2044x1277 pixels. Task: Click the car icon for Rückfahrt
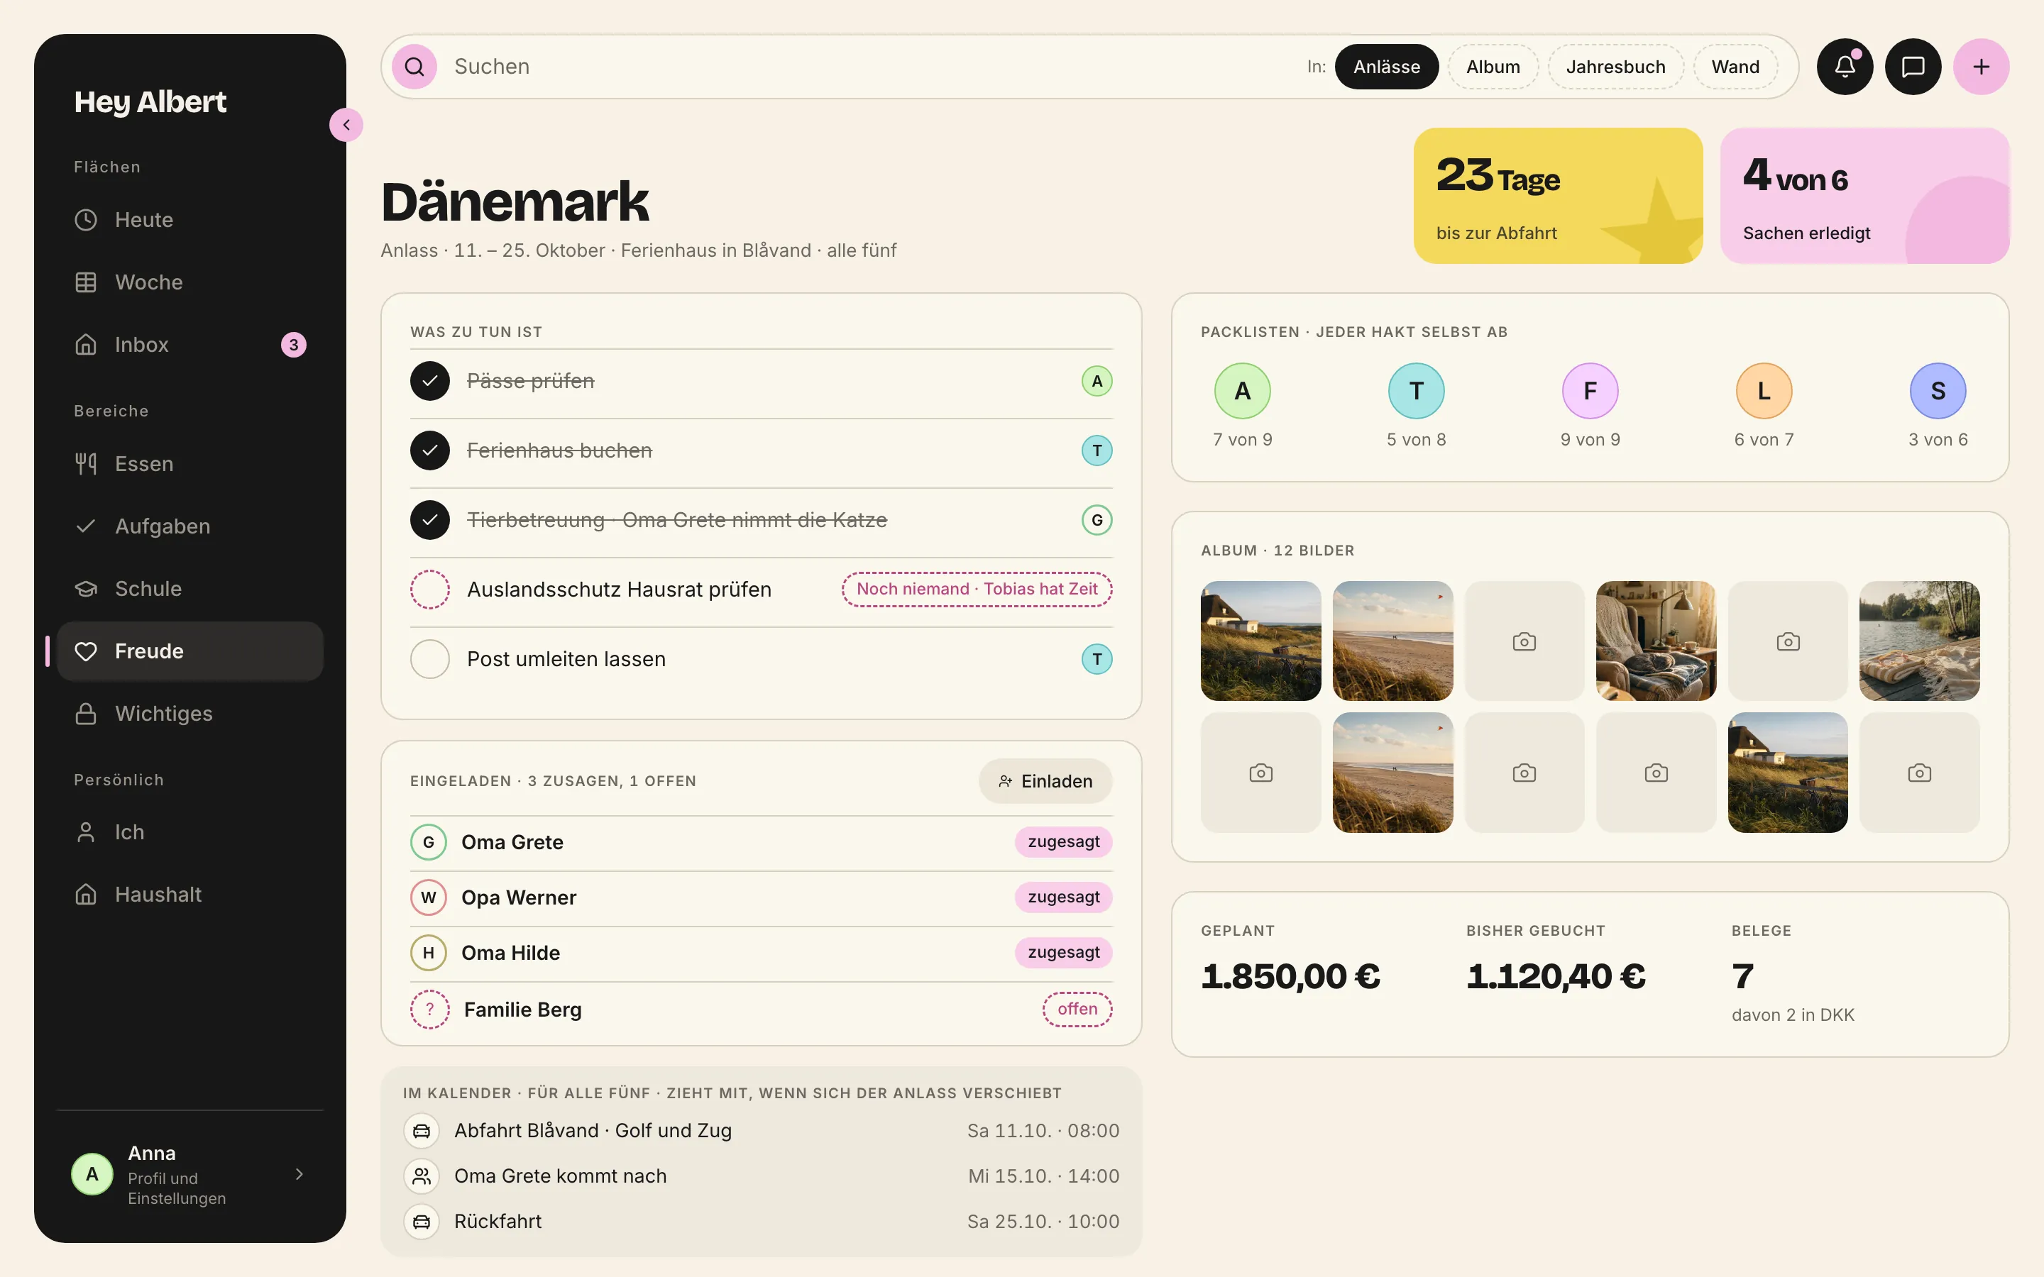pos(422,1221)
